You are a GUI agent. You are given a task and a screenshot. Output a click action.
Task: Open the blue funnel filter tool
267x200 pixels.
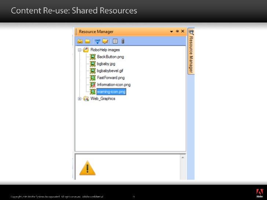pyautogui.click(x=98, y=41)
